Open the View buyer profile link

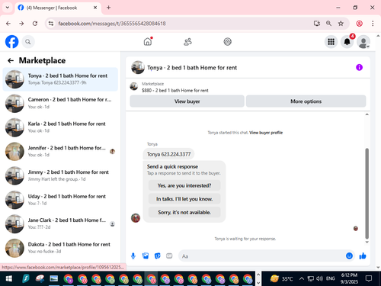click(266, 133)
